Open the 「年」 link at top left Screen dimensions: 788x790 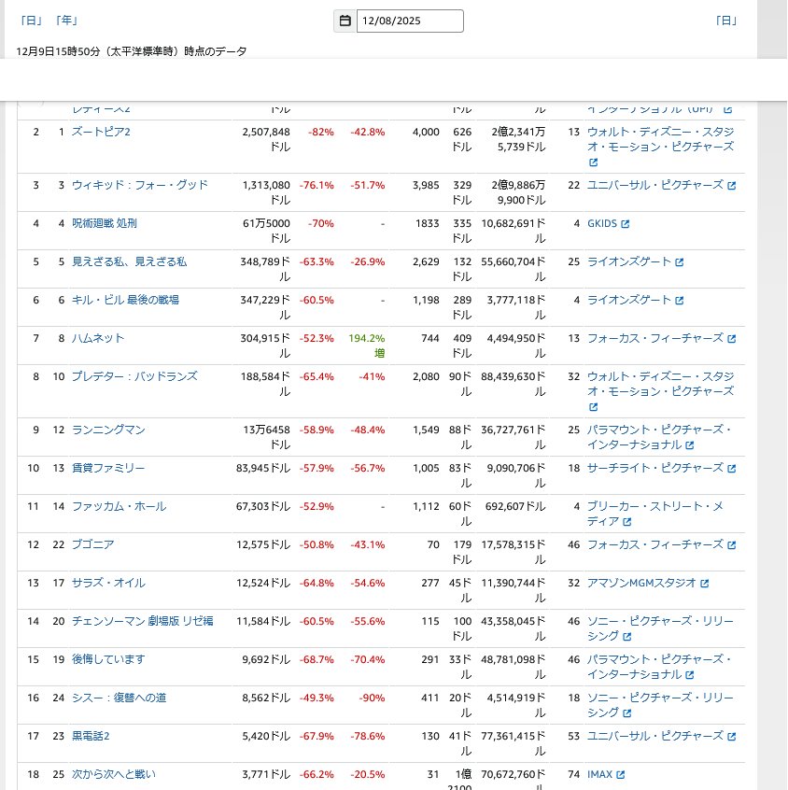[x=66, y=21]
